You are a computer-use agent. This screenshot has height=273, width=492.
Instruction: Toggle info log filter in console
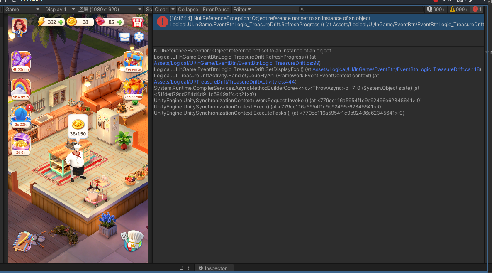(x=436, y=9)
